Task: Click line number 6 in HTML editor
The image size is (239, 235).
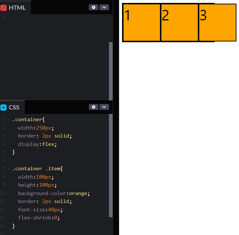Action: [x=4, y=17]
